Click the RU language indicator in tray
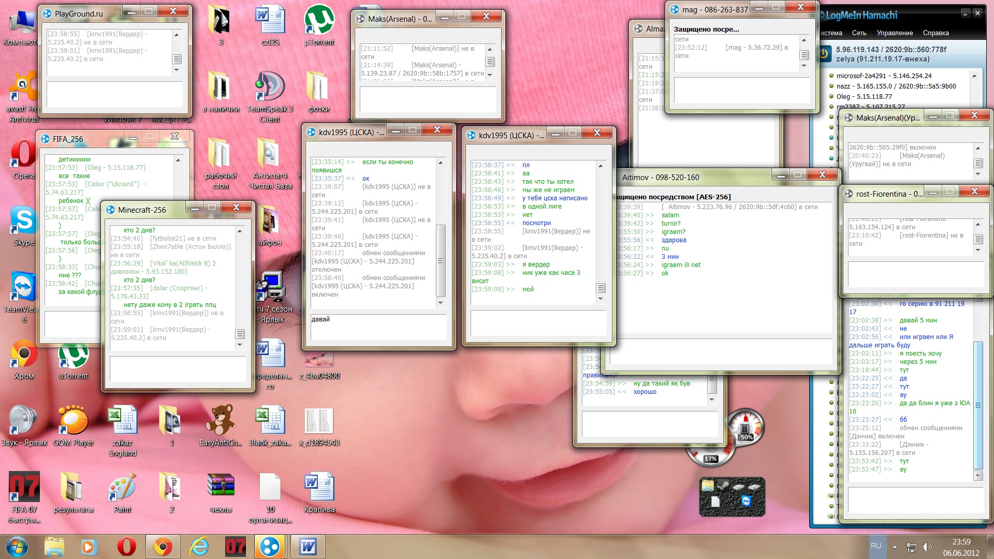Viewport: 994px width, 559px height. [875, 546]
